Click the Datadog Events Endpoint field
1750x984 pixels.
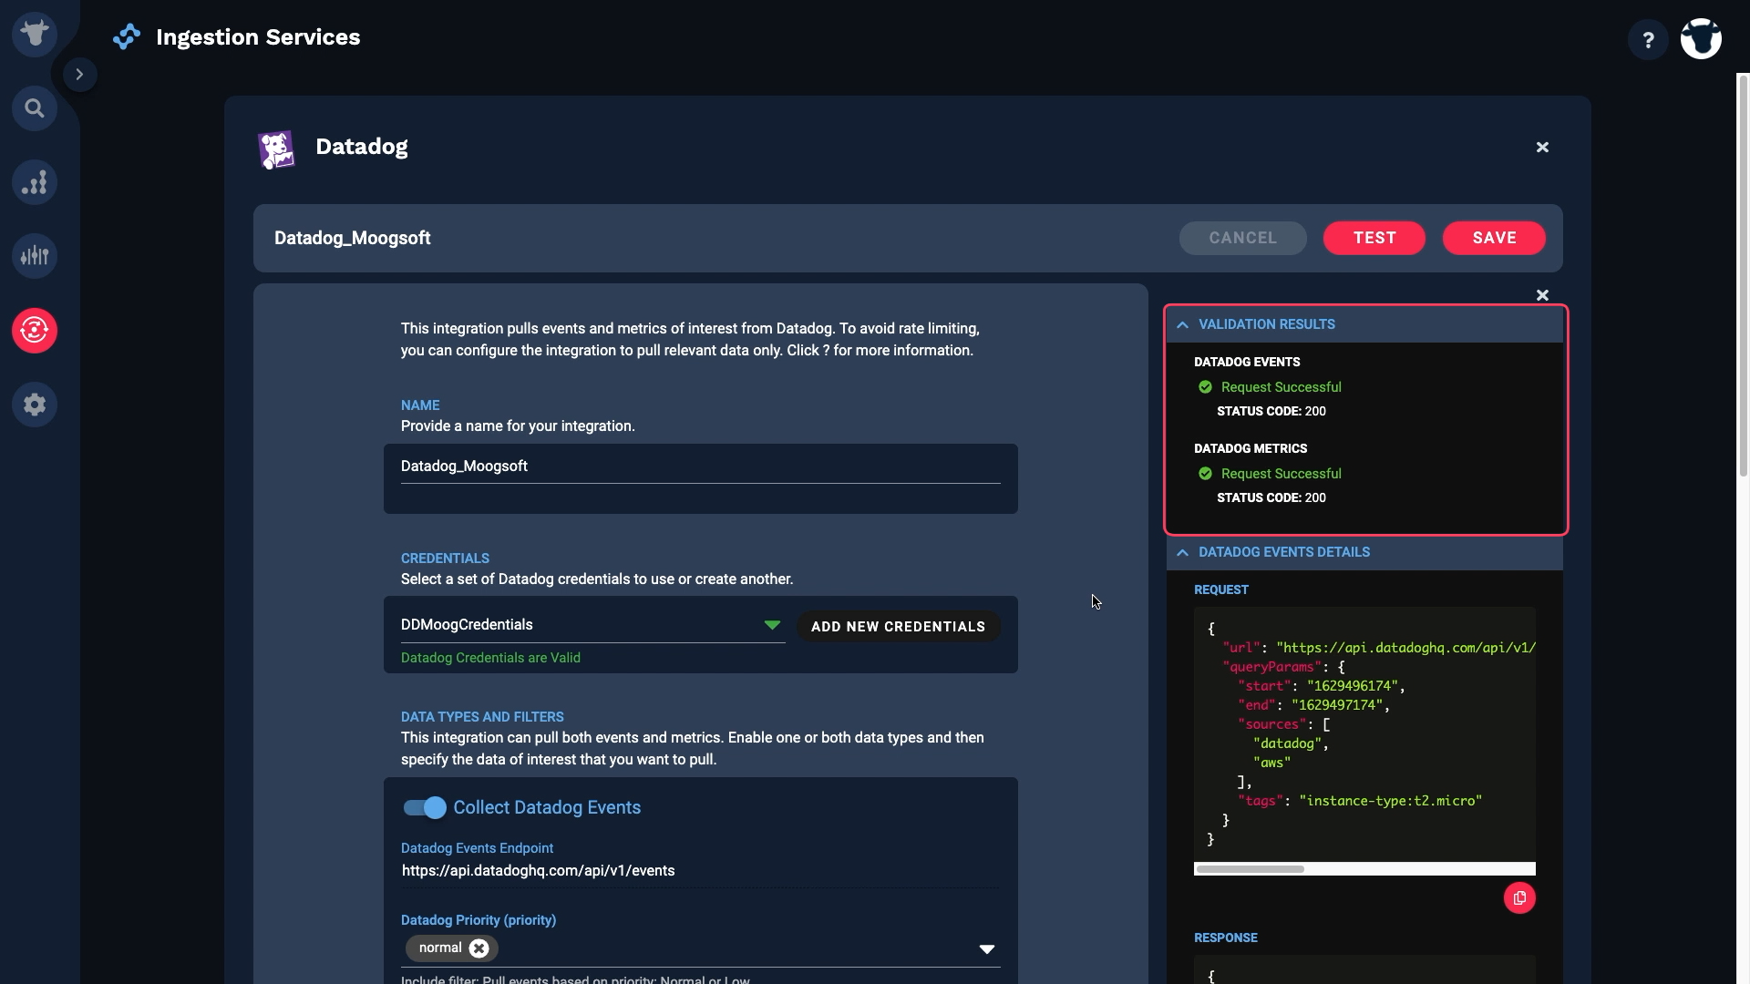pyautogui.click(x=700, y=871)
